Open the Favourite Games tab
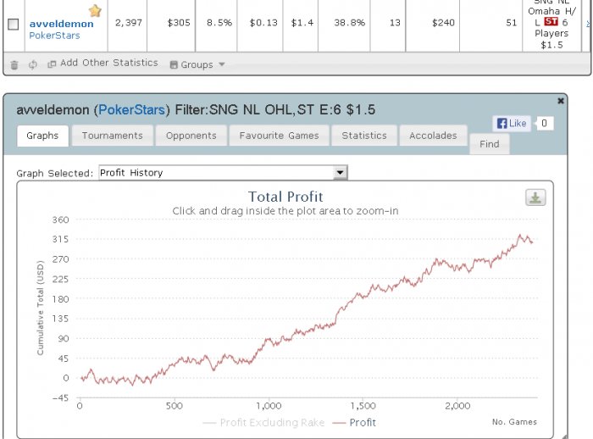This screenshot has width=593, height=439. tap(279, 136)
